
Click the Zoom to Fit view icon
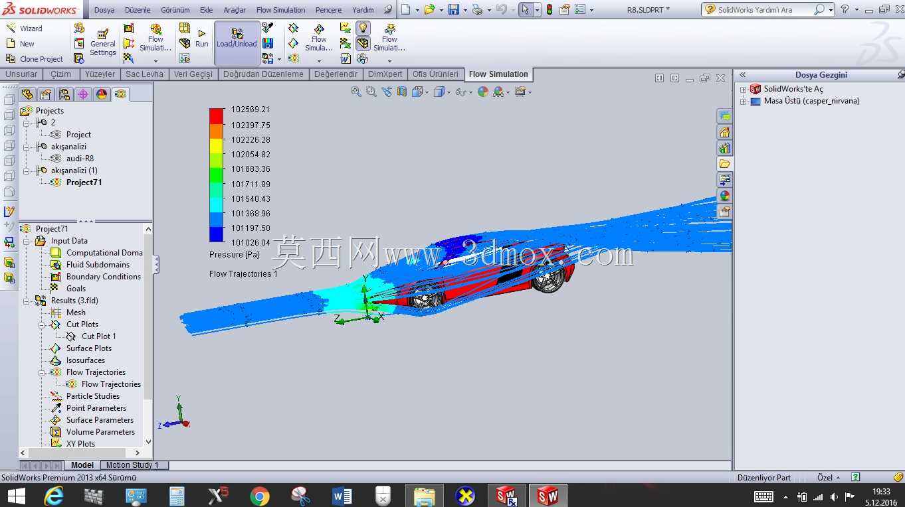click(356, 92)
